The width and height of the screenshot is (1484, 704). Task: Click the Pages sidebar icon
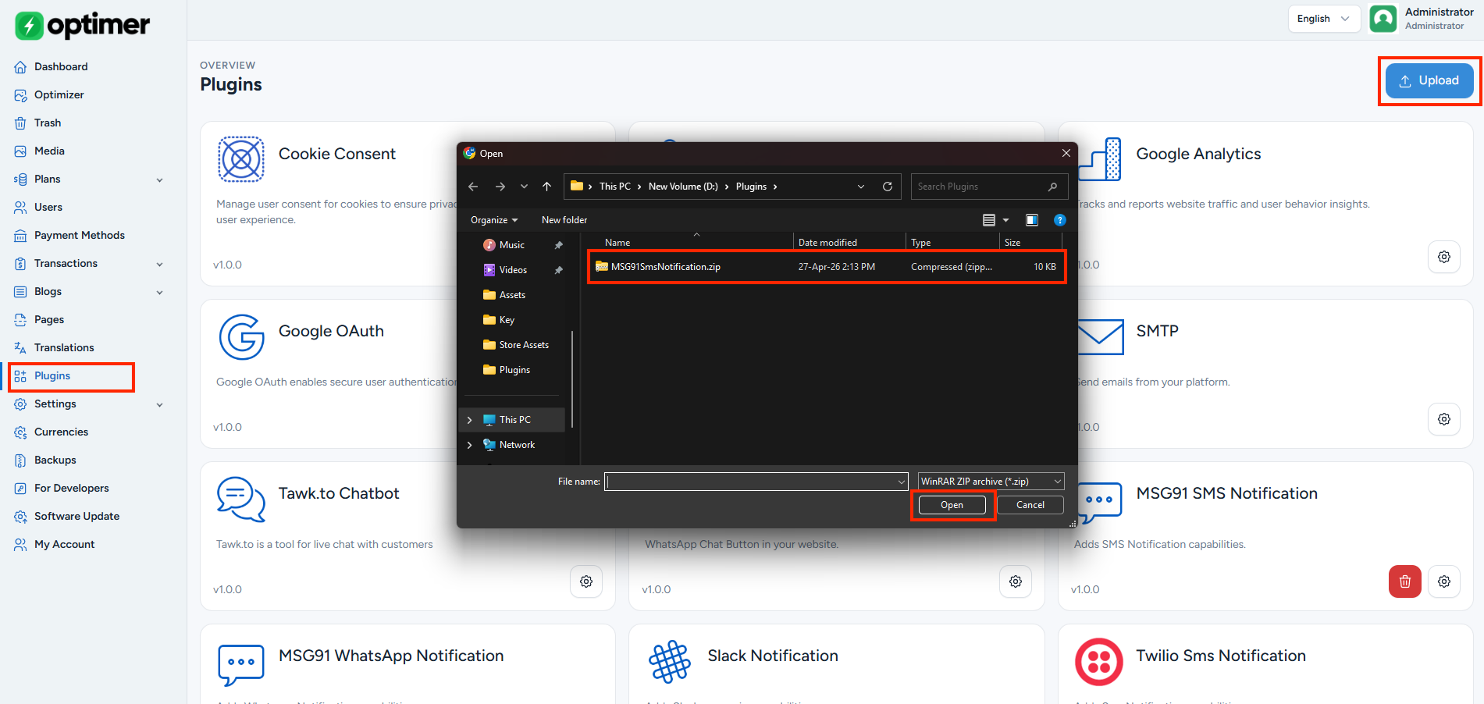tap(20, 319)
